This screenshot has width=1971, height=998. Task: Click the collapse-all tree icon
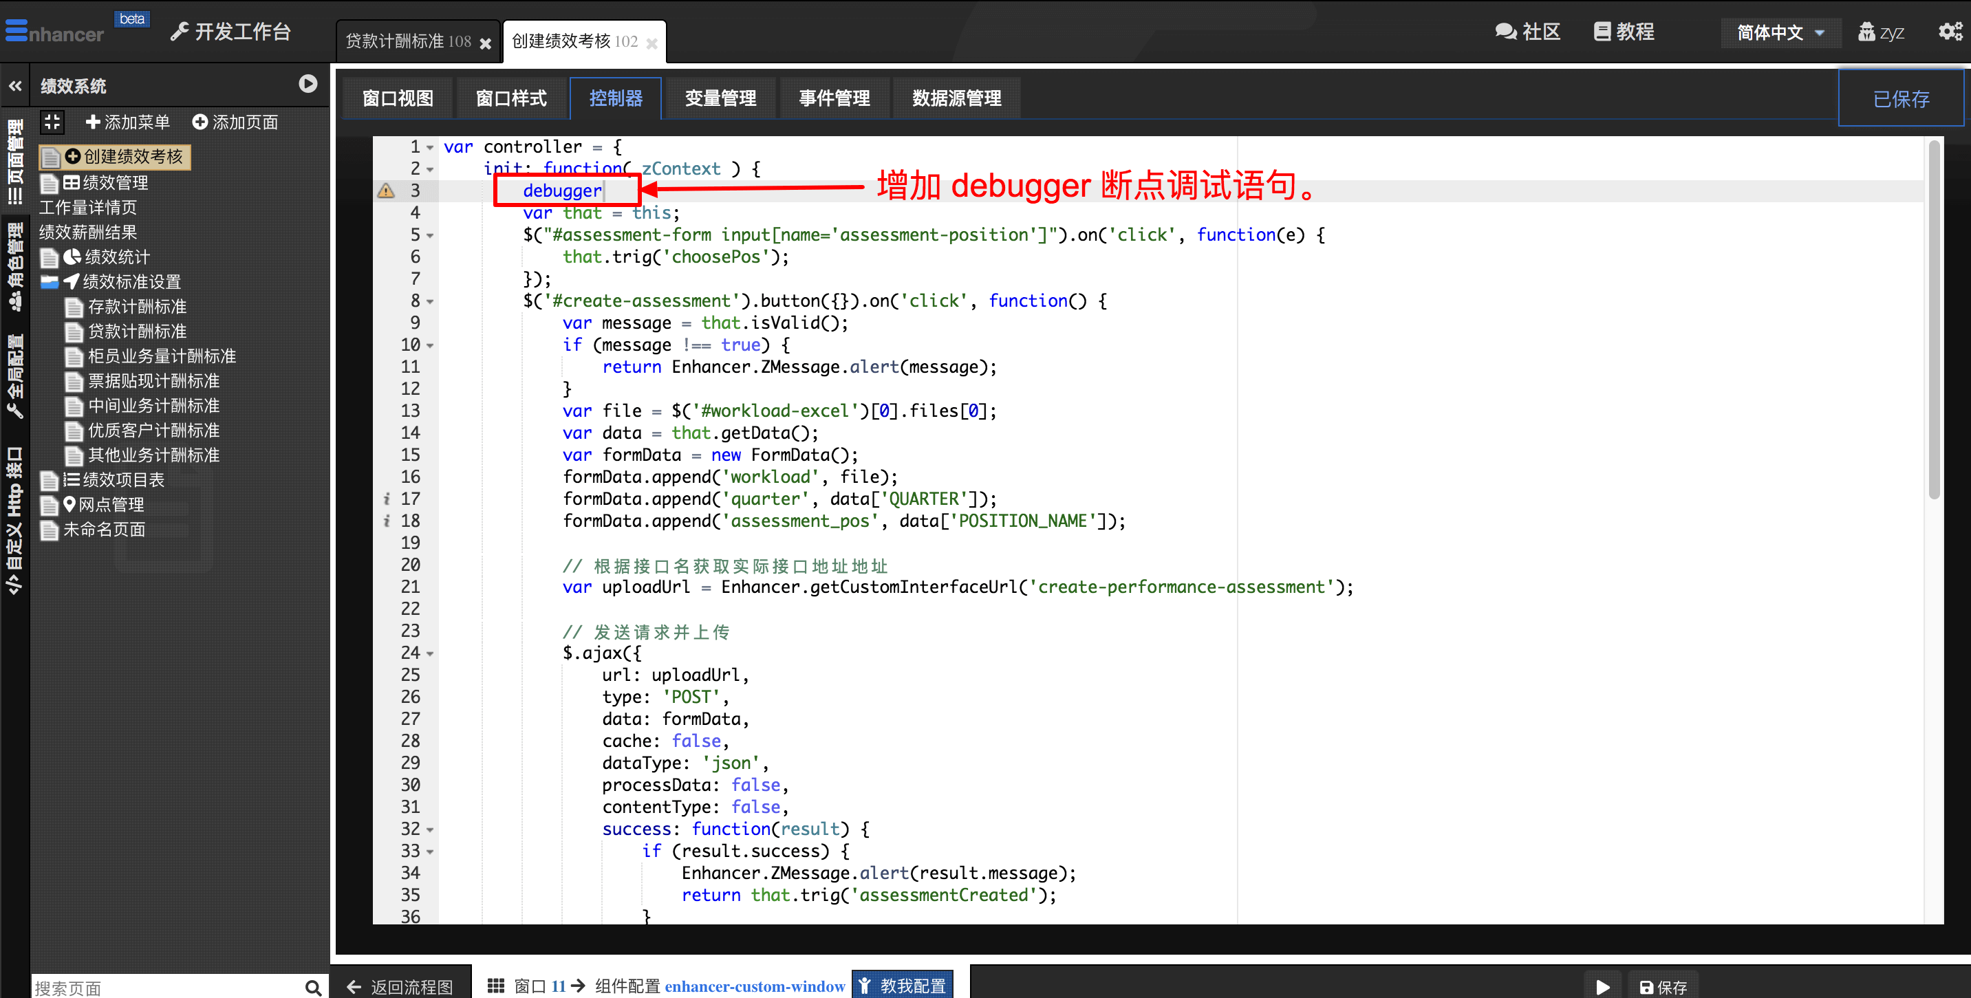point(52,122)
